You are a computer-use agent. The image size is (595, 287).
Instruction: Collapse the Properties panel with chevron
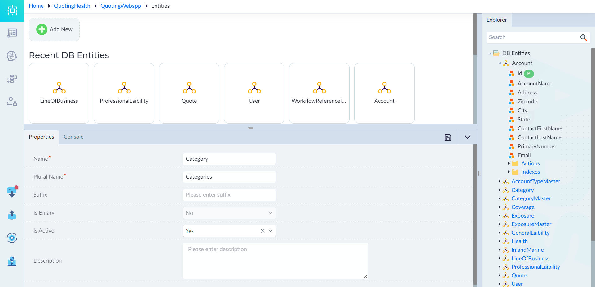pos(467,137)
